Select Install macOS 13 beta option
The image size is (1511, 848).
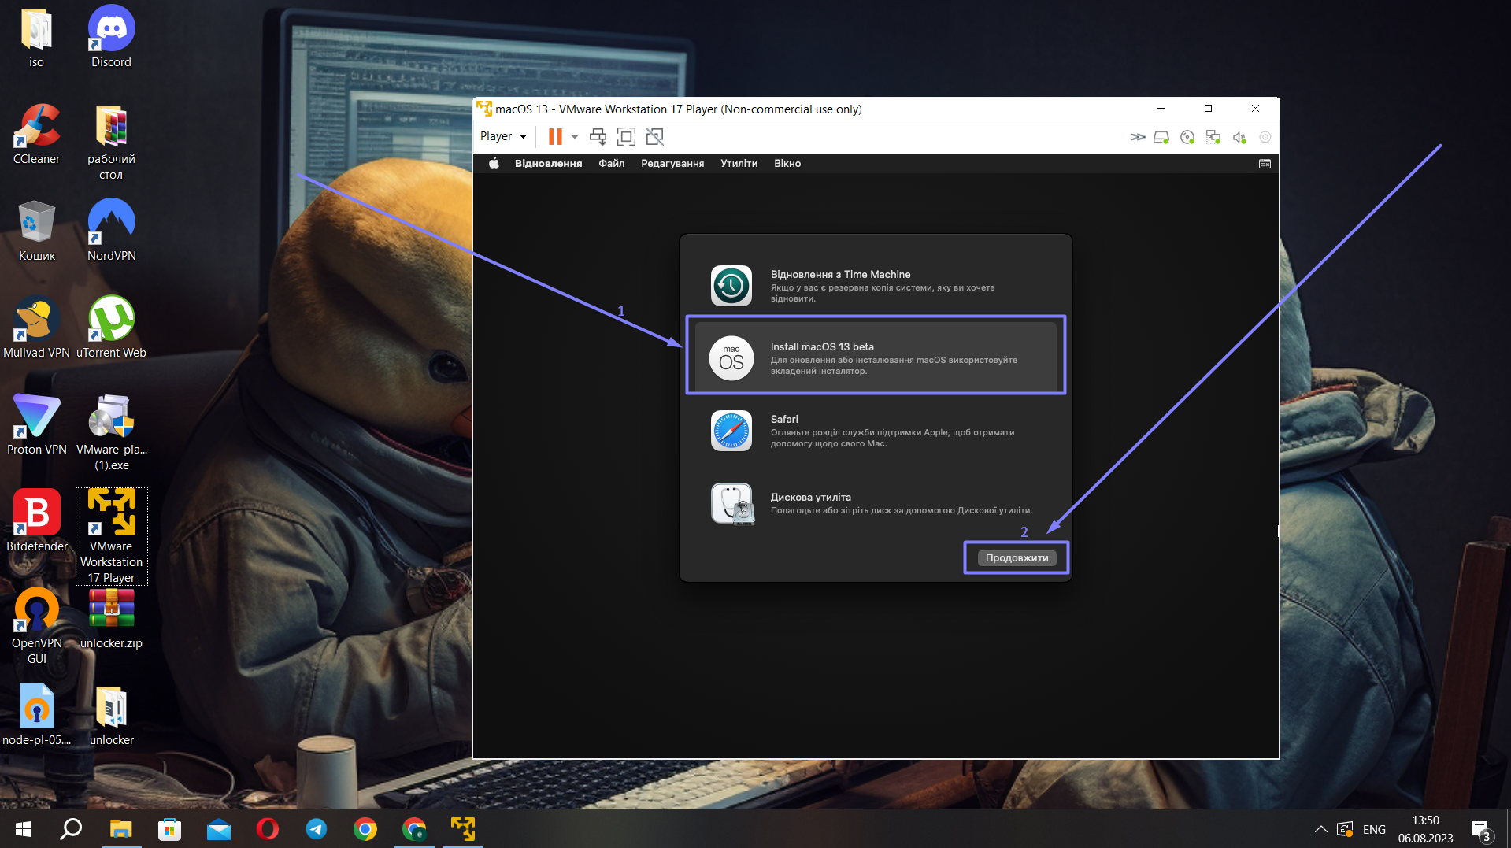tap(876, 358)
